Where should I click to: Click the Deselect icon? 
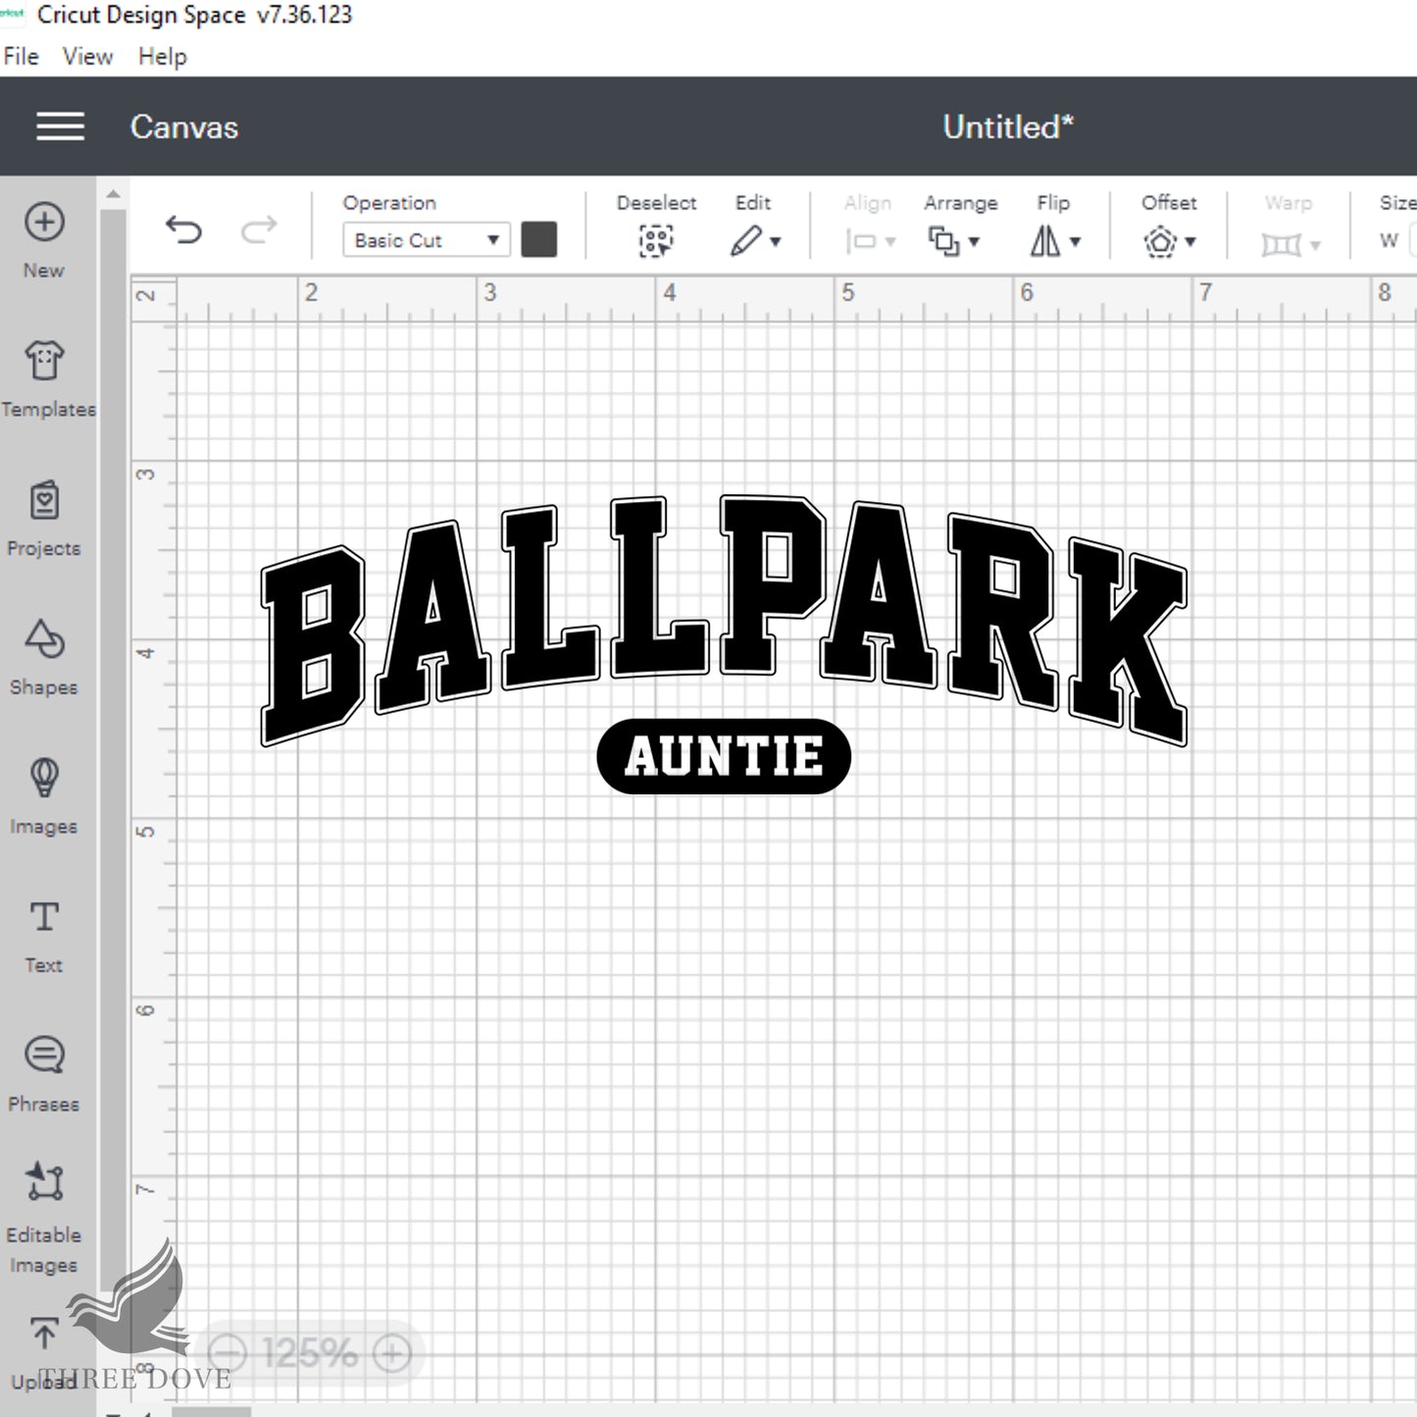656,241
